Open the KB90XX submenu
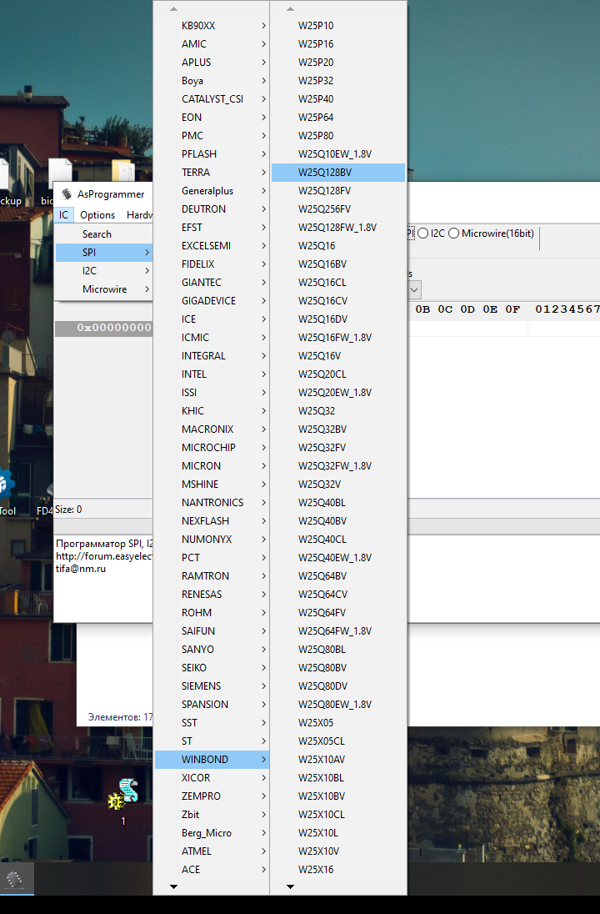Screen dimensions: 600x914 point(212,26)
